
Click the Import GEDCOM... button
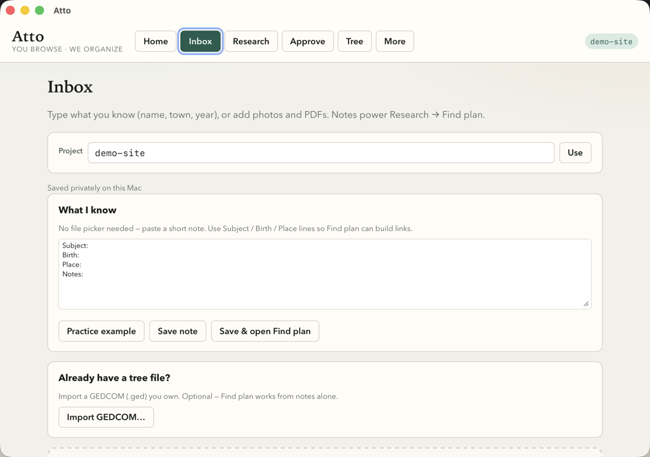coord(106,417)
